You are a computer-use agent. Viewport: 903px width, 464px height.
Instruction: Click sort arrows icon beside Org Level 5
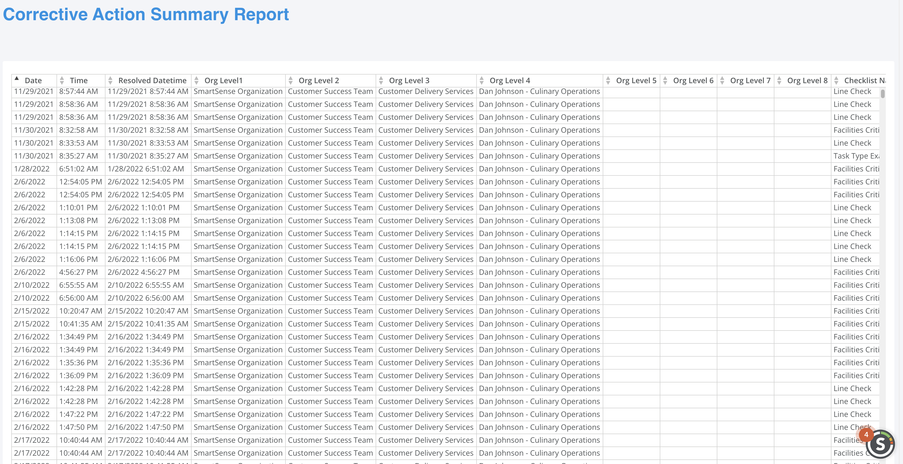tap(608, 81)
